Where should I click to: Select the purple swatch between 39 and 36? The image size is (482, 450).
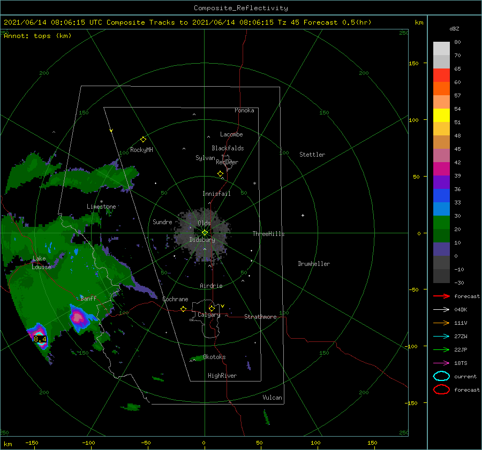pos(441,182)
